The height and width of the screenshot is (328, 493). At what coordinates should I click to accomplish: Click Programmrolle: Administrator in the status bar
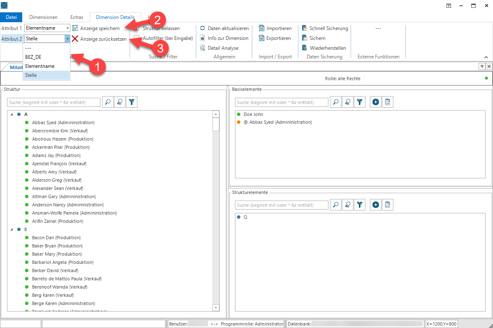click(x=252, y=324)
